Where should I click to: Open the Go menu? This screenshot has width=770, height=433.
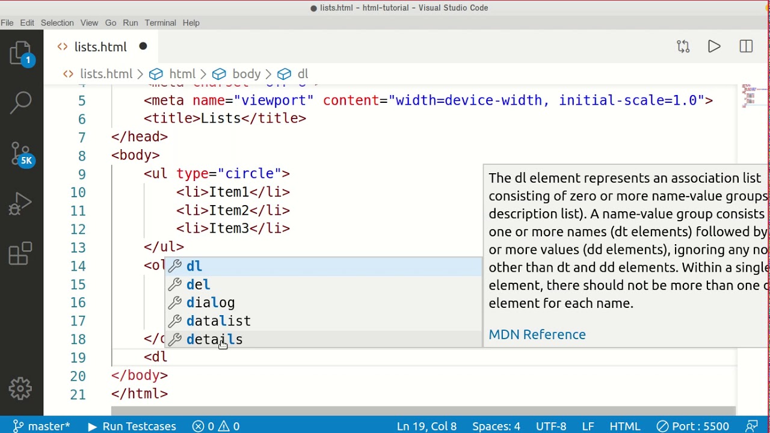coord(111,23)
